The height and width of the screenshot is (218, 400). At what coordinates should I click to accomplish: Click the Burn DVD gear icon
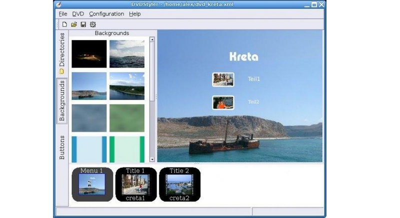(92, 24)
